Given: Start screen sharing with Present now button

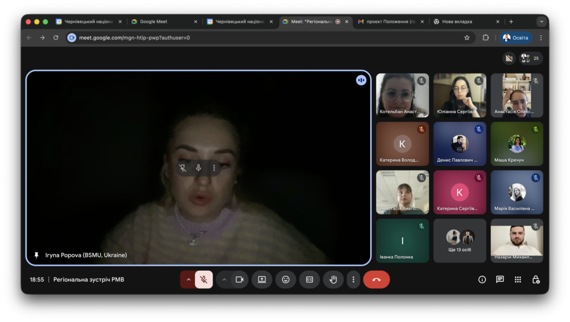Looking at the screenshot, I should pos(262,280).
